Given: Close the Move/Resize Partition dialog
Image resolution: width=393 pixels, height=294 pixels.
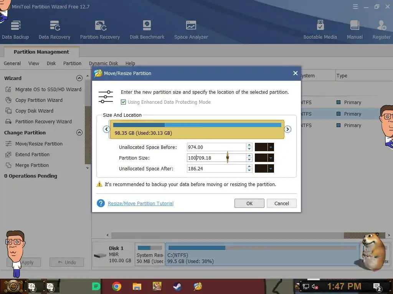Looking at the screenshot, I should [x=295, y=73].
